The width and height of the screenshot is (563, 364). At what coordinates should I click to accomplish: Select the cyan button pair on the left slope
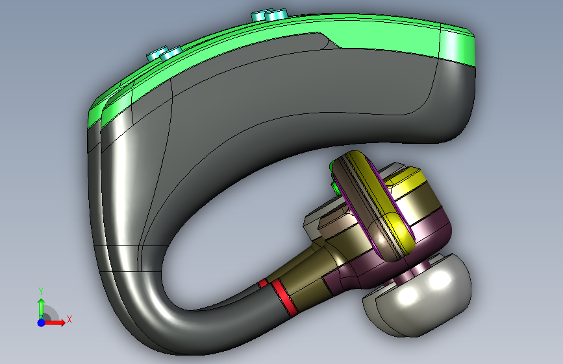click(164, 54)
